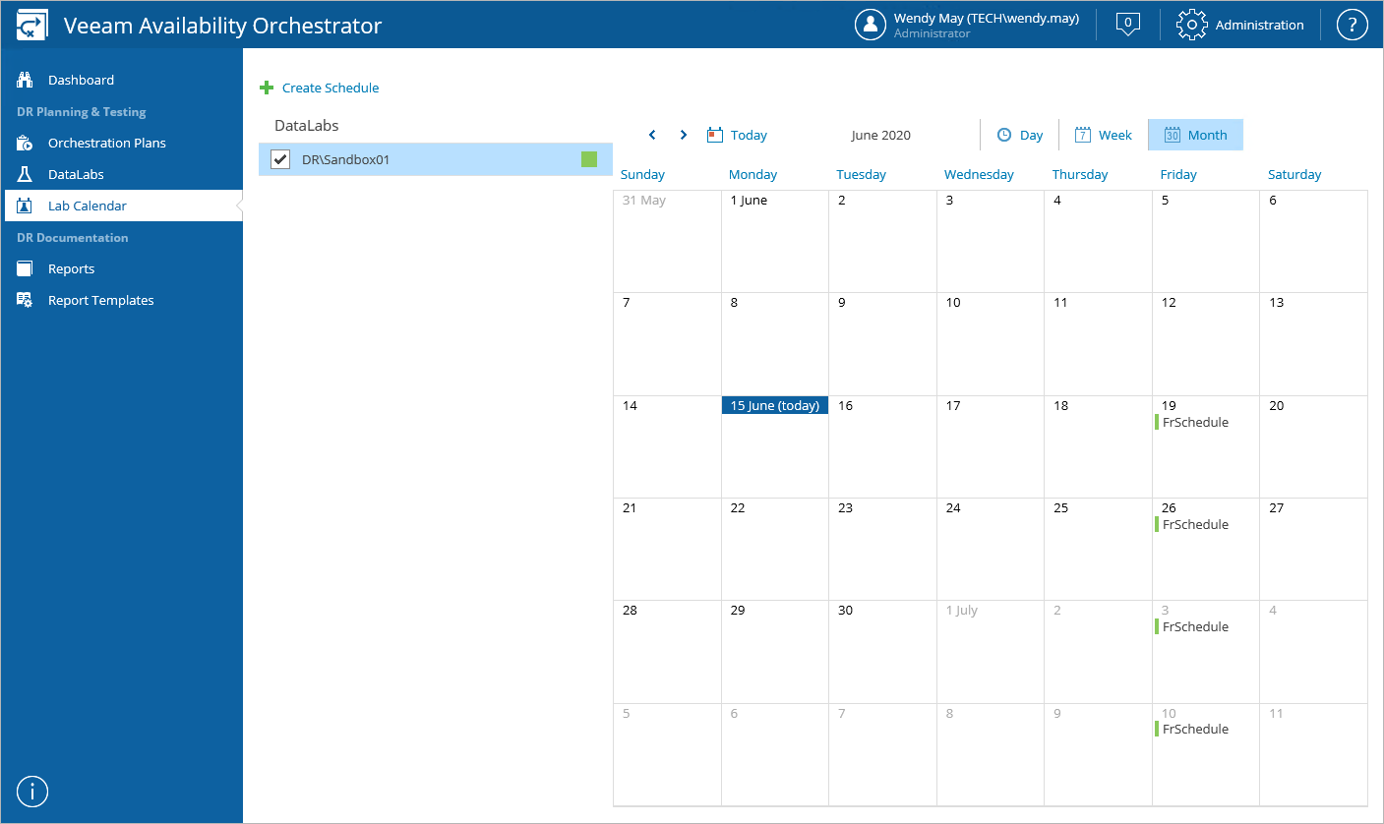Click the Today calendar icon
The width and height of the screenshot is (1384, 824).
tap(715, 135)
